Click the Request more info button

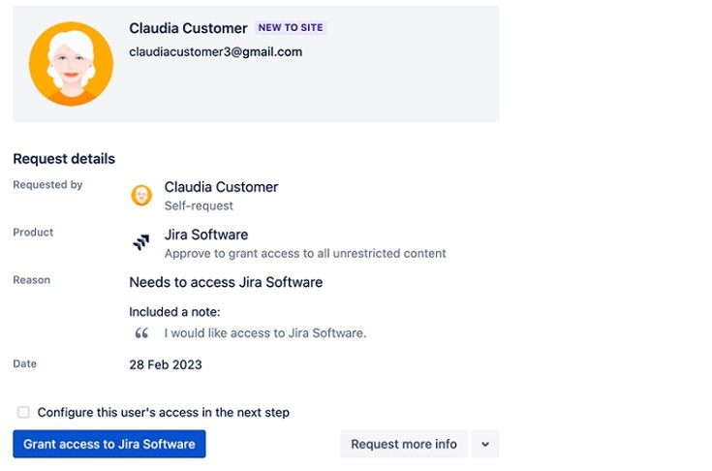pyautogui.click(x=404, y=444)
